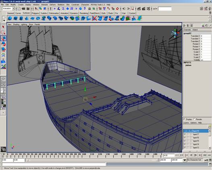Switch to the Polygons shelf tab
The height and width of the screenshot is (170, 212).
[35, 13]
